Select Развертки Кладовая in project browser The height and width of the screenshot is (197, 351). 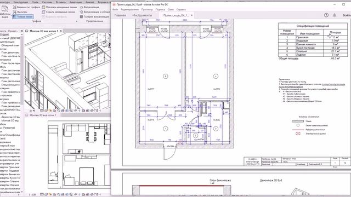click(10, 171)
